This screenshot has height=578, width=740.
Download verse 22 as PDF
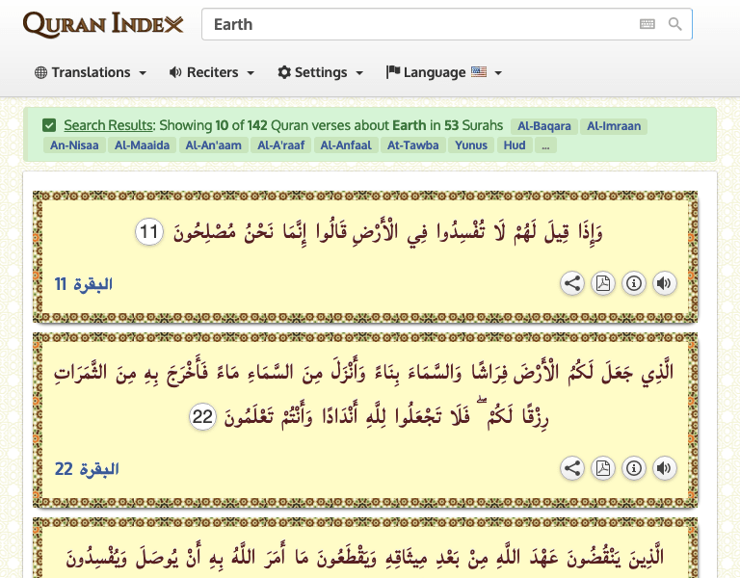603,468
